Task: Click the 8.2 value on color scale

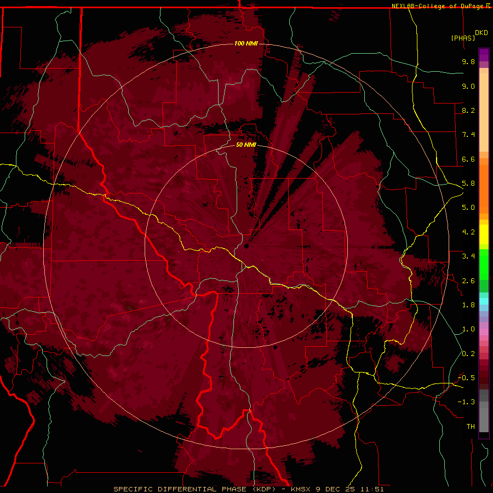Action: point(468,110)
